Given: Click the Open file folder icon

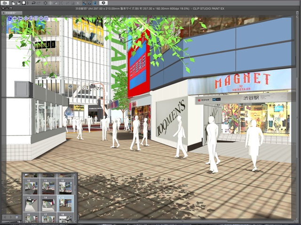Looking at the screenshot, I should pyautogui.click(x=18, y=3).
